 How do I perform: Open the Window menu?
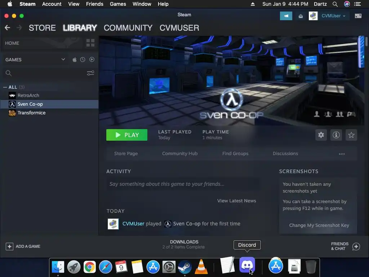142,4
